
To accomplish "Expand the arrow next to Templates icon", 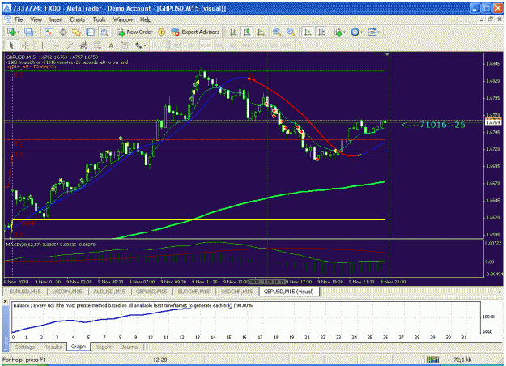I will pyautogui.click(x=379, y=32).
